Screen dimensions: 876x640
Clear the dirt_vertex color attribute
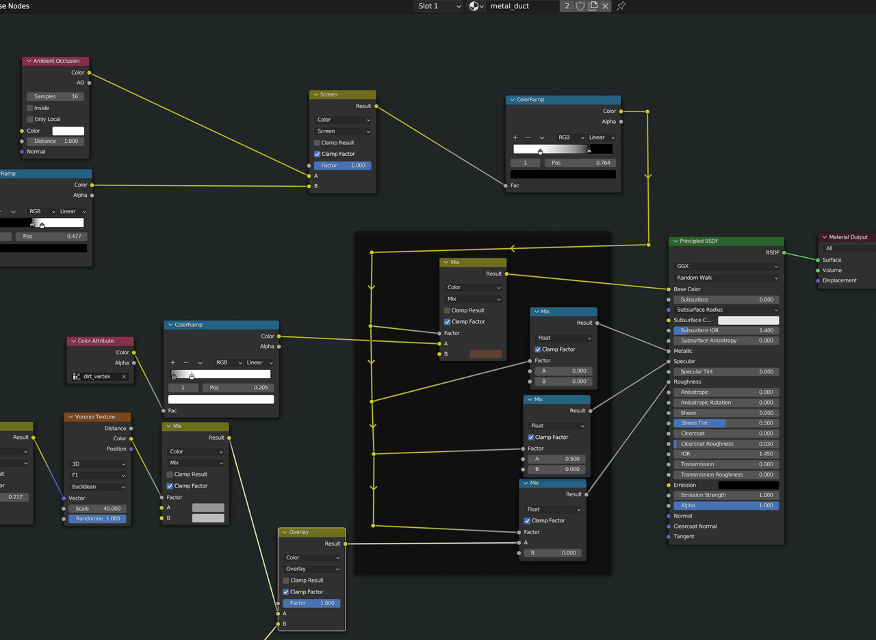tap(124, 377)
